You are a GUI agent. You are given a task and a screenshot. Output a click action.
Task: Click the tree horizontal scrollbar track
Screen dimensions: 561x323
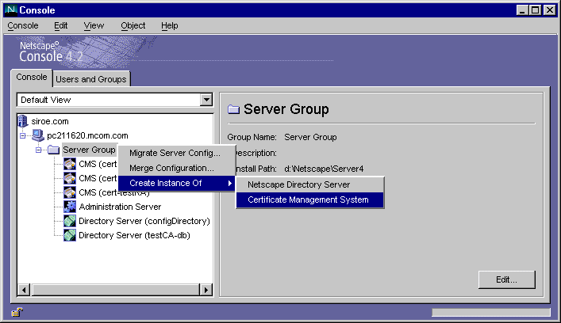(x=115, y=290)
